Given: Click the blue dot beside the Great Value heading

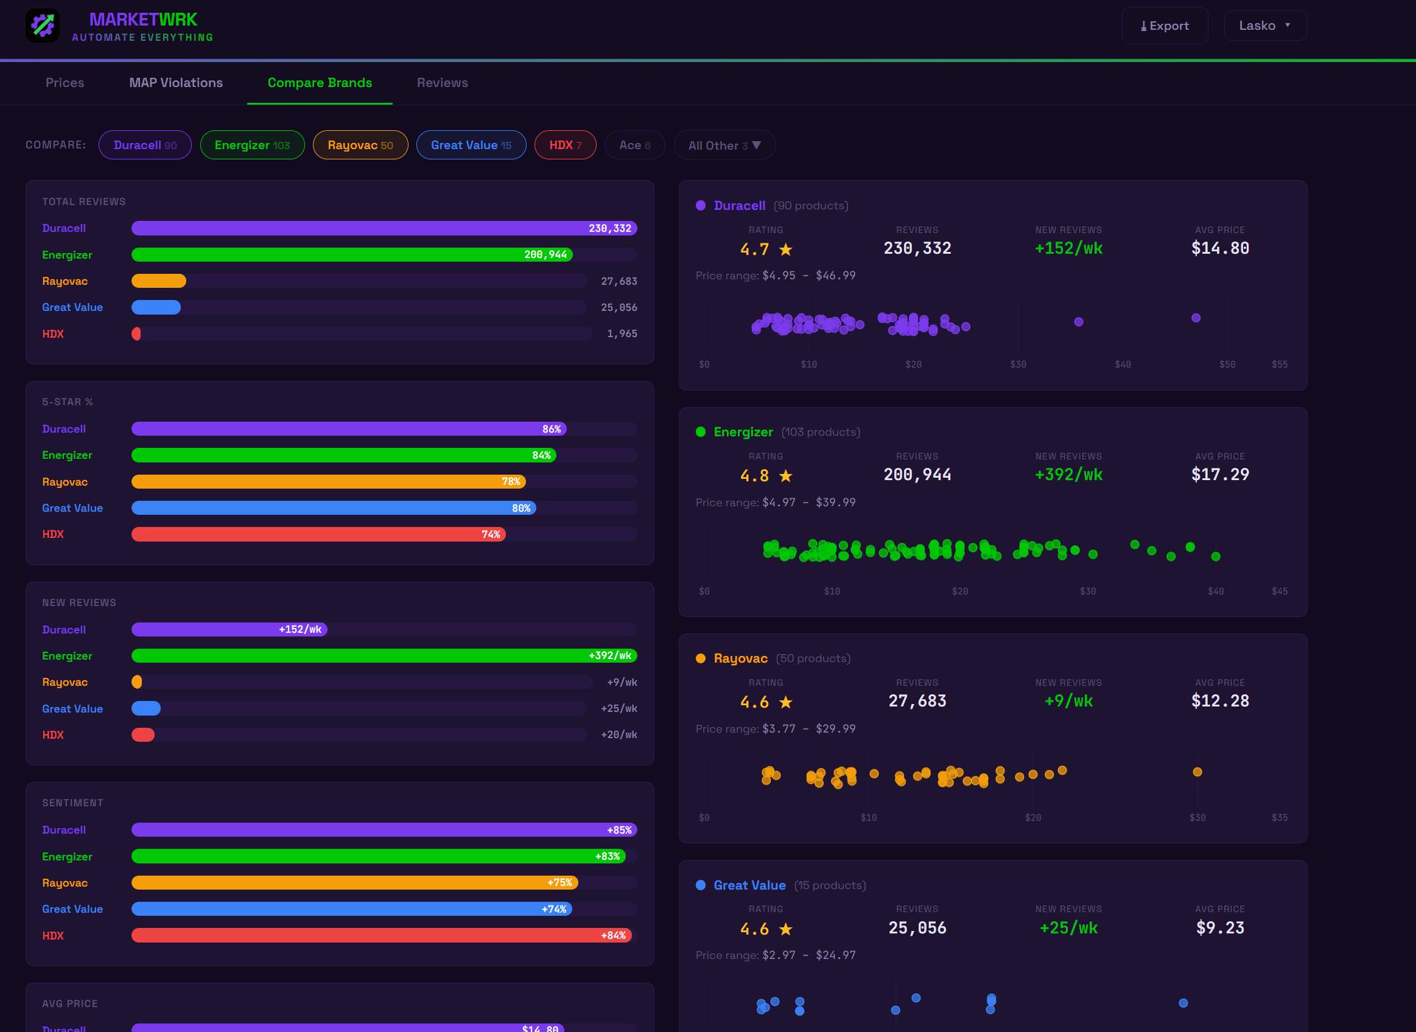Looking at the screenshot, I should 701,885.
